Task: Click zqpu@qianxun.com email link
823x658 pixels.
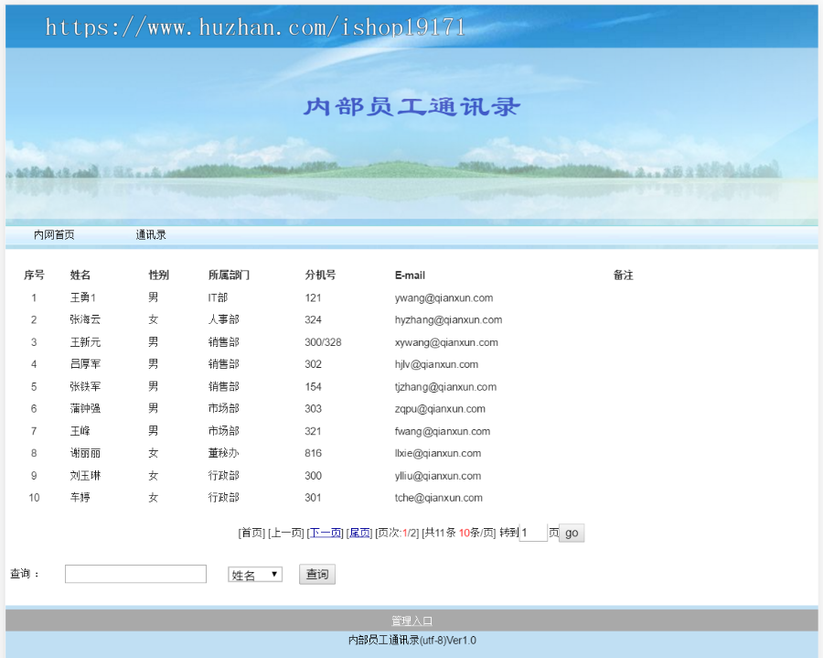Action: [439, 408]
